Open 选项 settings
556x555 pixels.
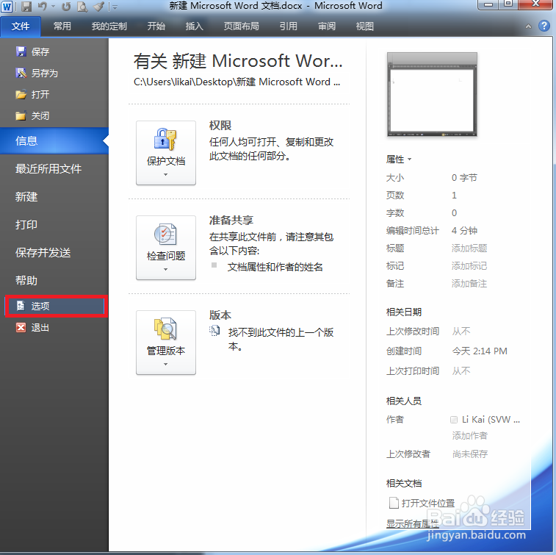56,306
